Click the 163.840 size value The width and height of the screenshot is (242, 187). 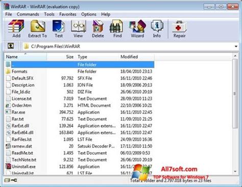point(66,132)
